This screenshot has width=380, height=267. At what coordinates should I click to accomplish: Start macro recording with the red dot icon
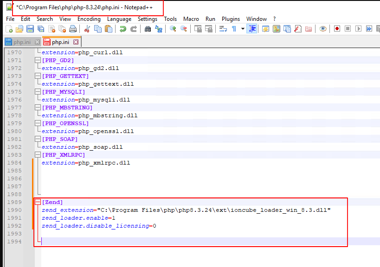[337, 29]
